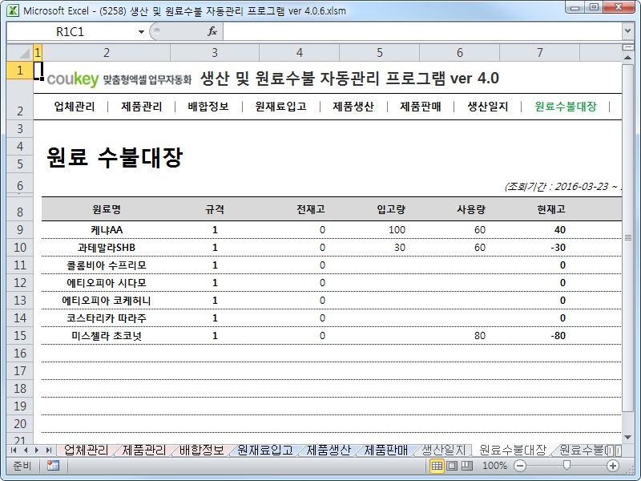Screen dimensions: 641x481
Task: Click the 코스타리카 따라주 cell
Action: (x=107, y=318)
